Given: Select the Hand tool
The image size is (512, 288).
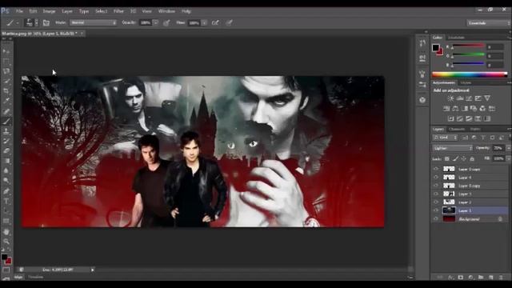Looking at the screenshot, I should tap(6, 231).
